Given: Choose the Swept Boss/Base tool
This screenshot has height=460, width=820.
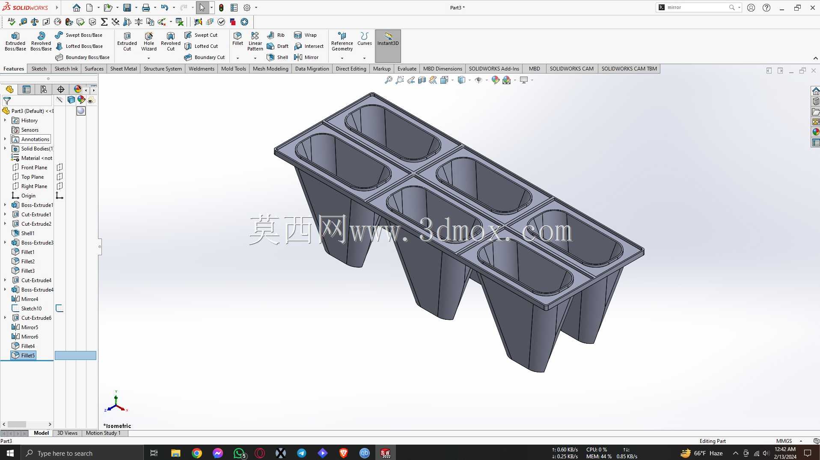Looking at the screenshot, I should 79,35.
